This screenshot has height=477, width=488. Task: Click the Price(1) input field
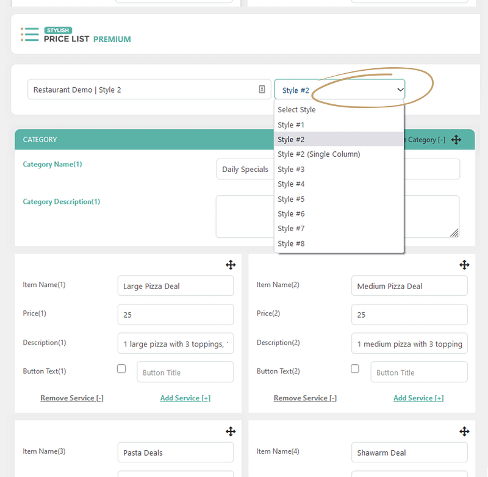[x=175, y=315]
